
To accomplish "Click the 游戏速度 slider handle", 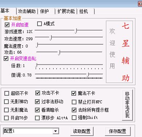I will 76,31.
